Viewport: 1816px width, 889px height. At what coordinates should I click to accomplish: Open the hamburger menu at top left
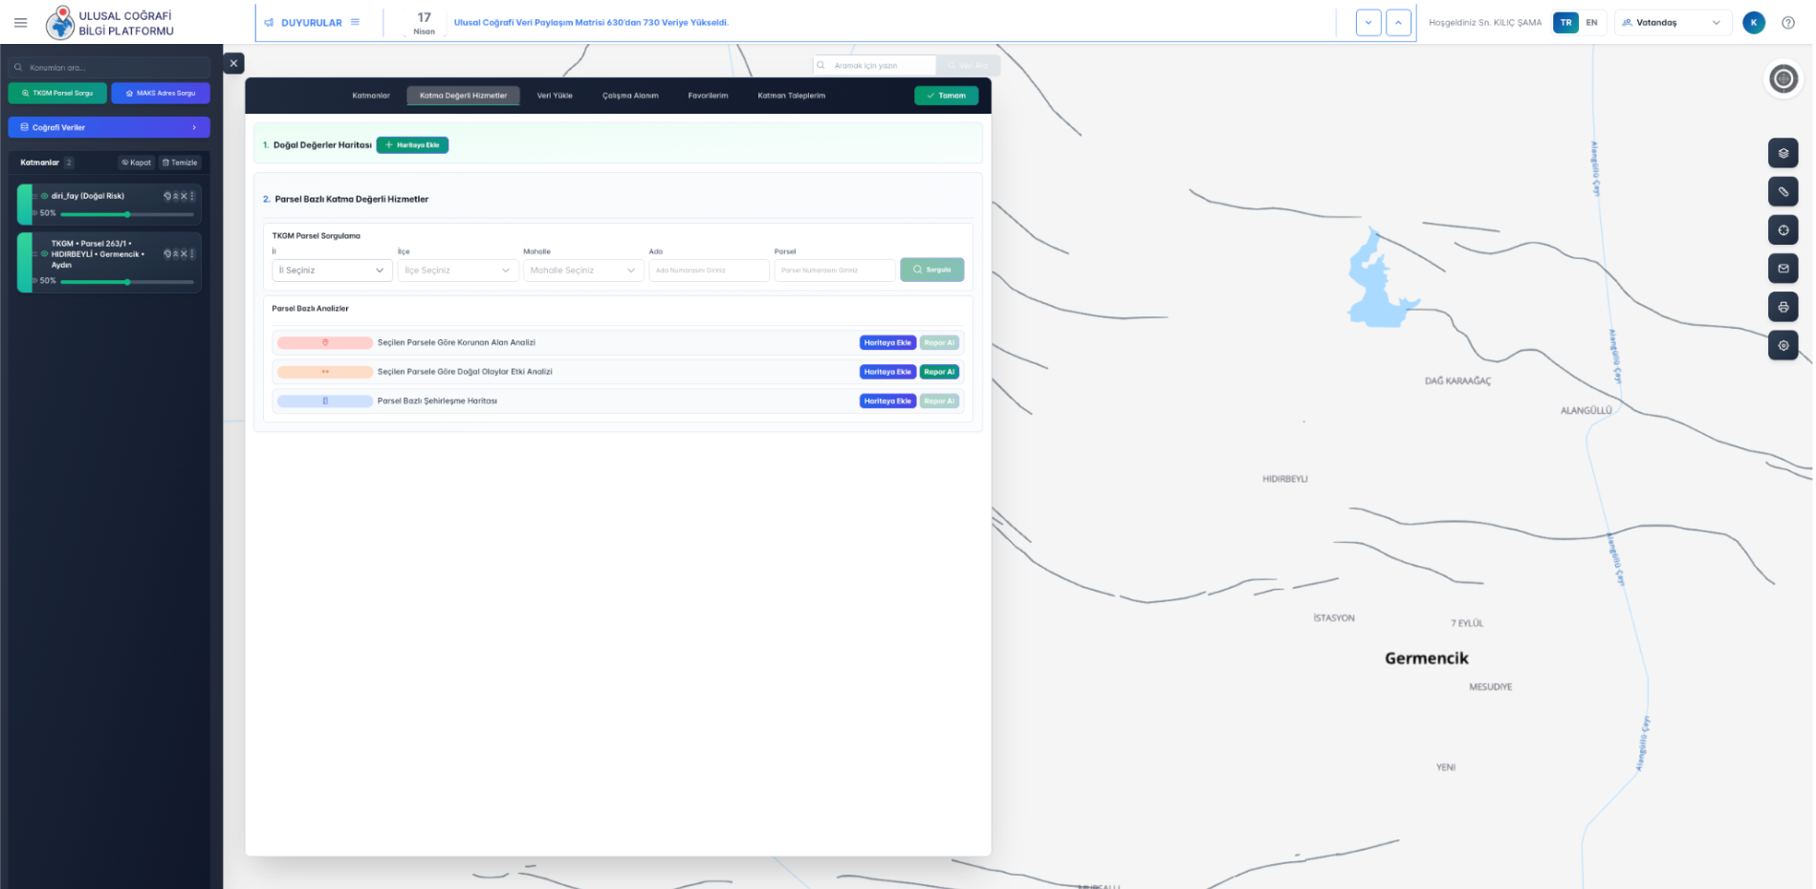coord(20,23)
